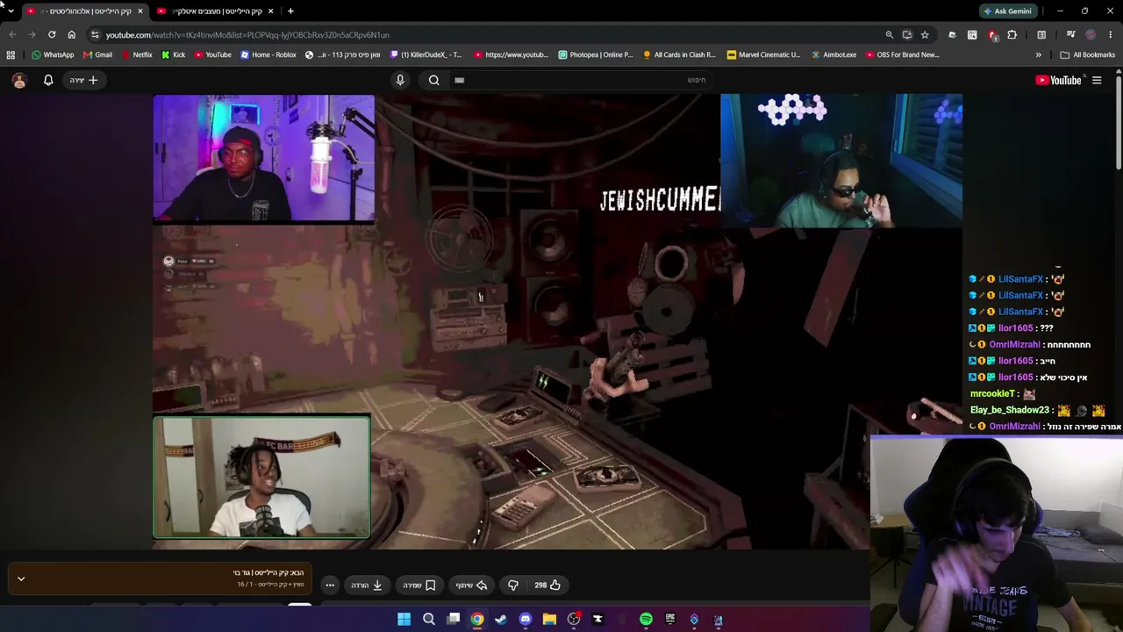Open the Marvel Cinematic U... bookmark

tap(763, 54)
